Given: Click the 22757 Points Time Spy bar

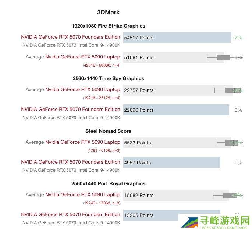Looking at the screenshot, I should [178, 90].
